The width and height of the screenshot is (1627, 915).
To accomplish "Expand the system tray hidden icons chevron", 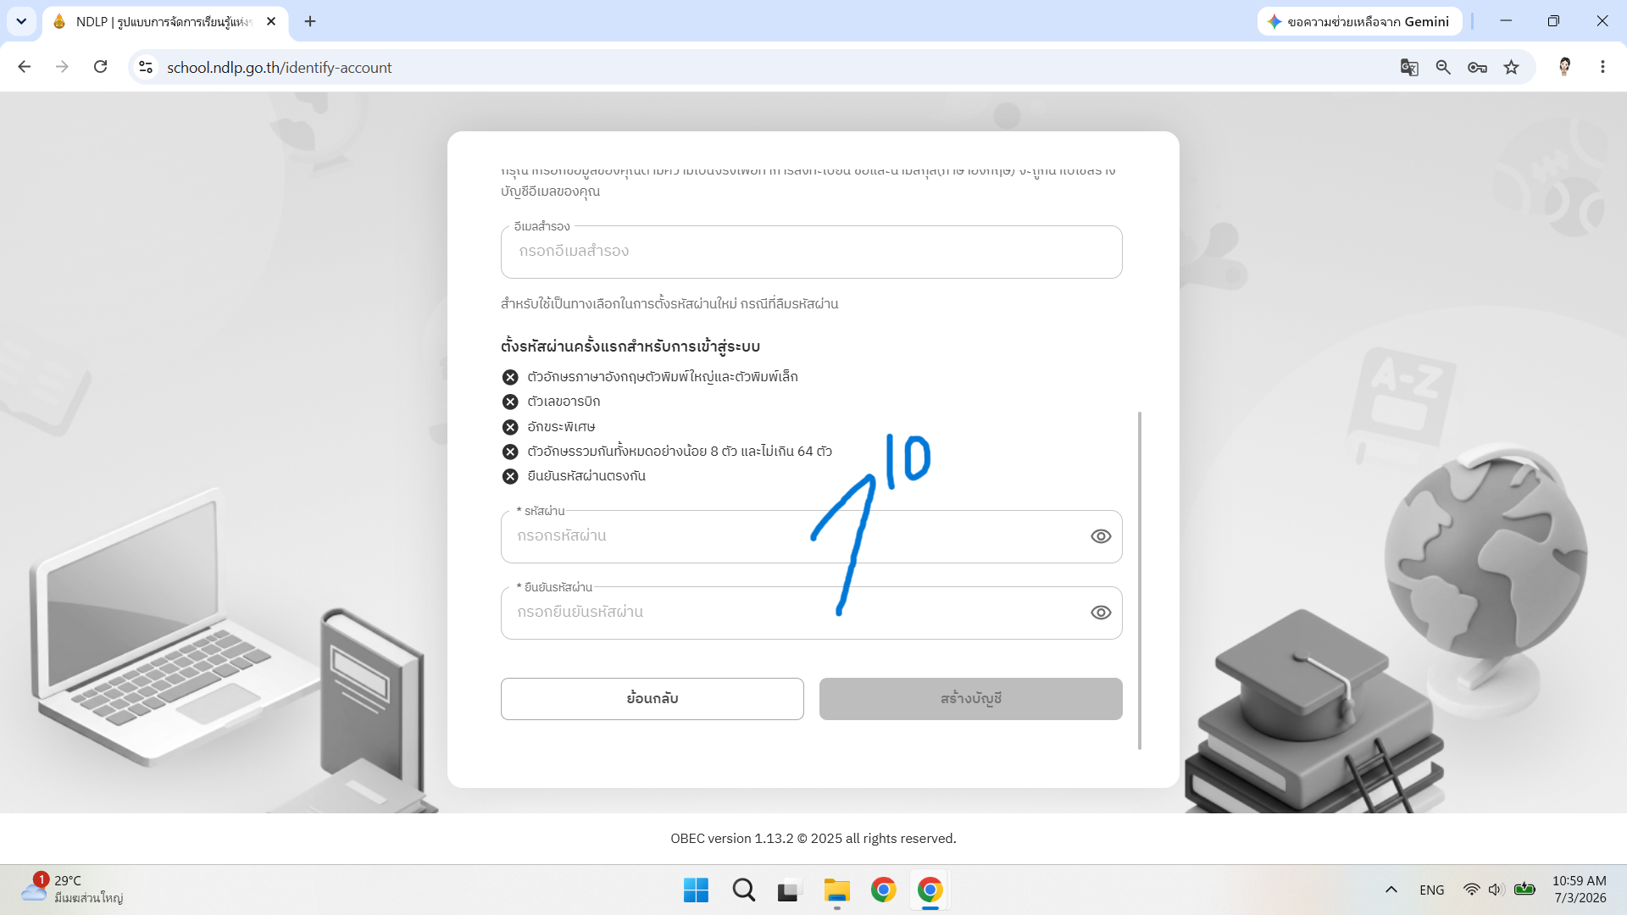I will (x=1391, y=890).
